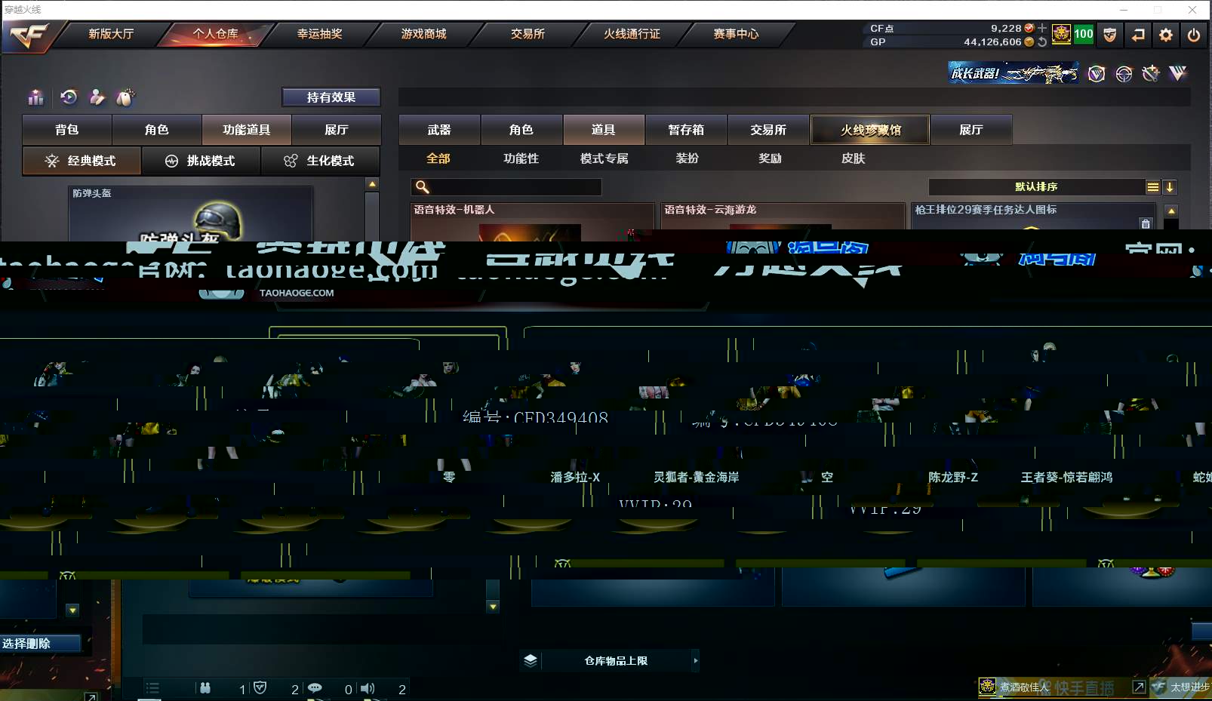Open the edit character profile icon
This screenshot has height=701, width=1212.
coord(97,97)
